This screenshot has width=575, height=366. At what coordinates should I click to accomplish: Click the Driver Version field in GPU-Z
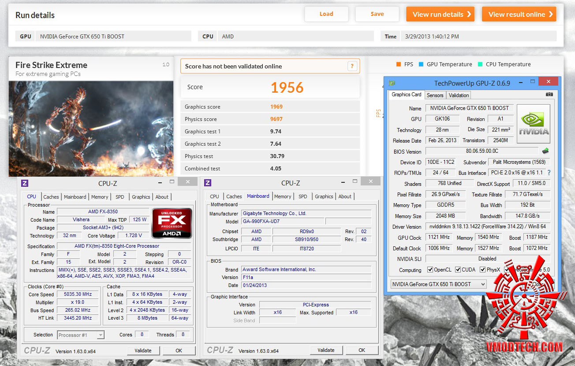tap(488, 226)
